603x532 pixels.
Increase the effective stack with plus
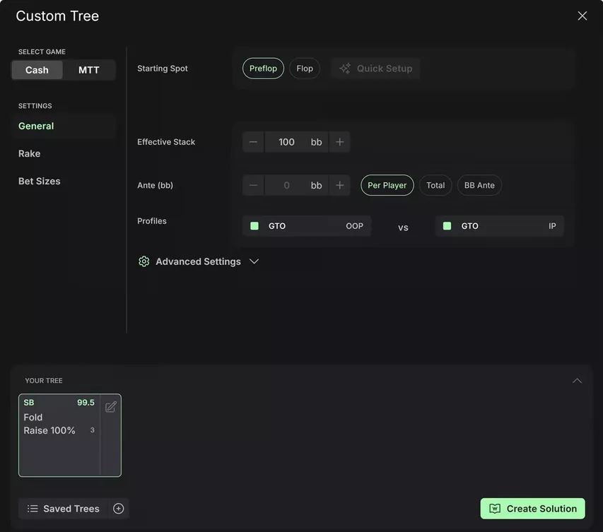[339, 142]
